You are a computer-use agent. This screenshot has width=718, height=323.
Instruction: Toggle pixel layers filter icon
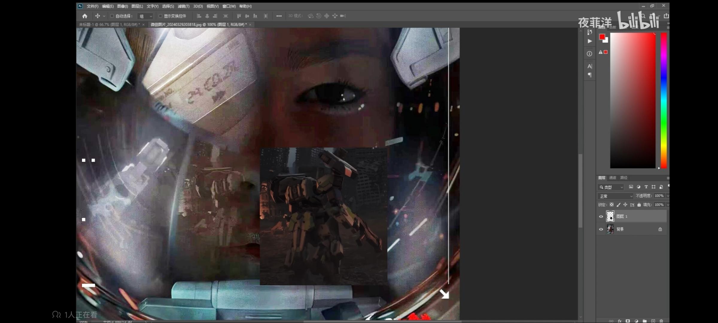click(631, 187)
